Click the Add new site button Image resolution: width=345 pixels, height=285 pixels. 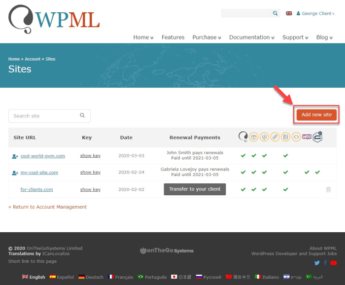click(316, 115)
